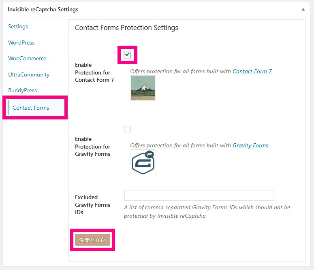This screenshot has width=314, height=270.
Task: Switch to the WordPress tab
Action: point(21,43)
